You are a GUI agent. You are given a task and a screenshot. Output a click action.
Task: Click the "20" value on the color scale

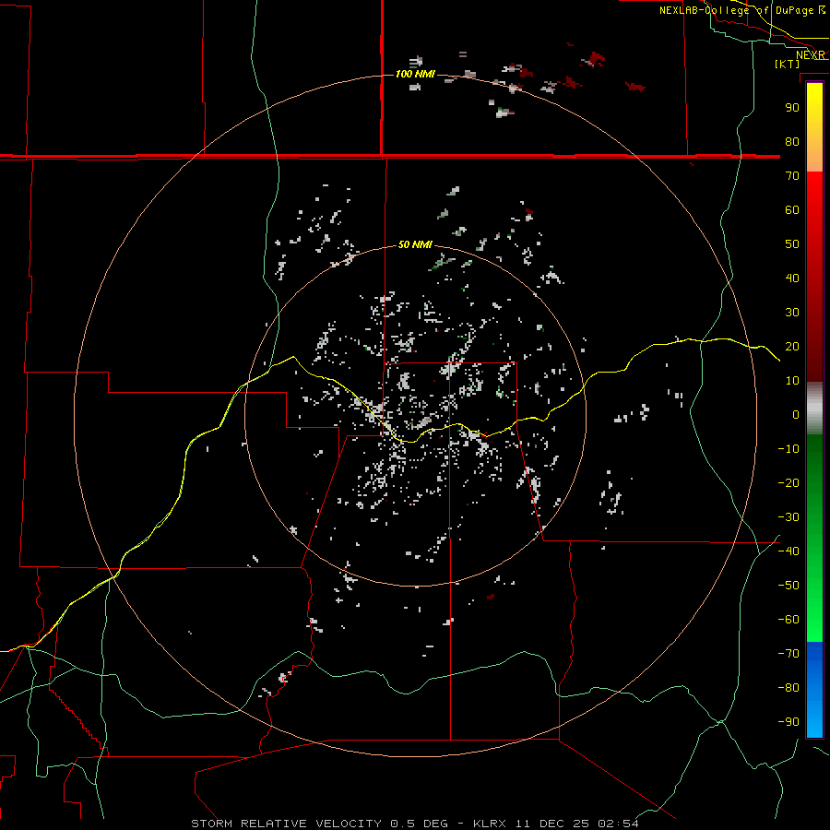pos(792,346)
